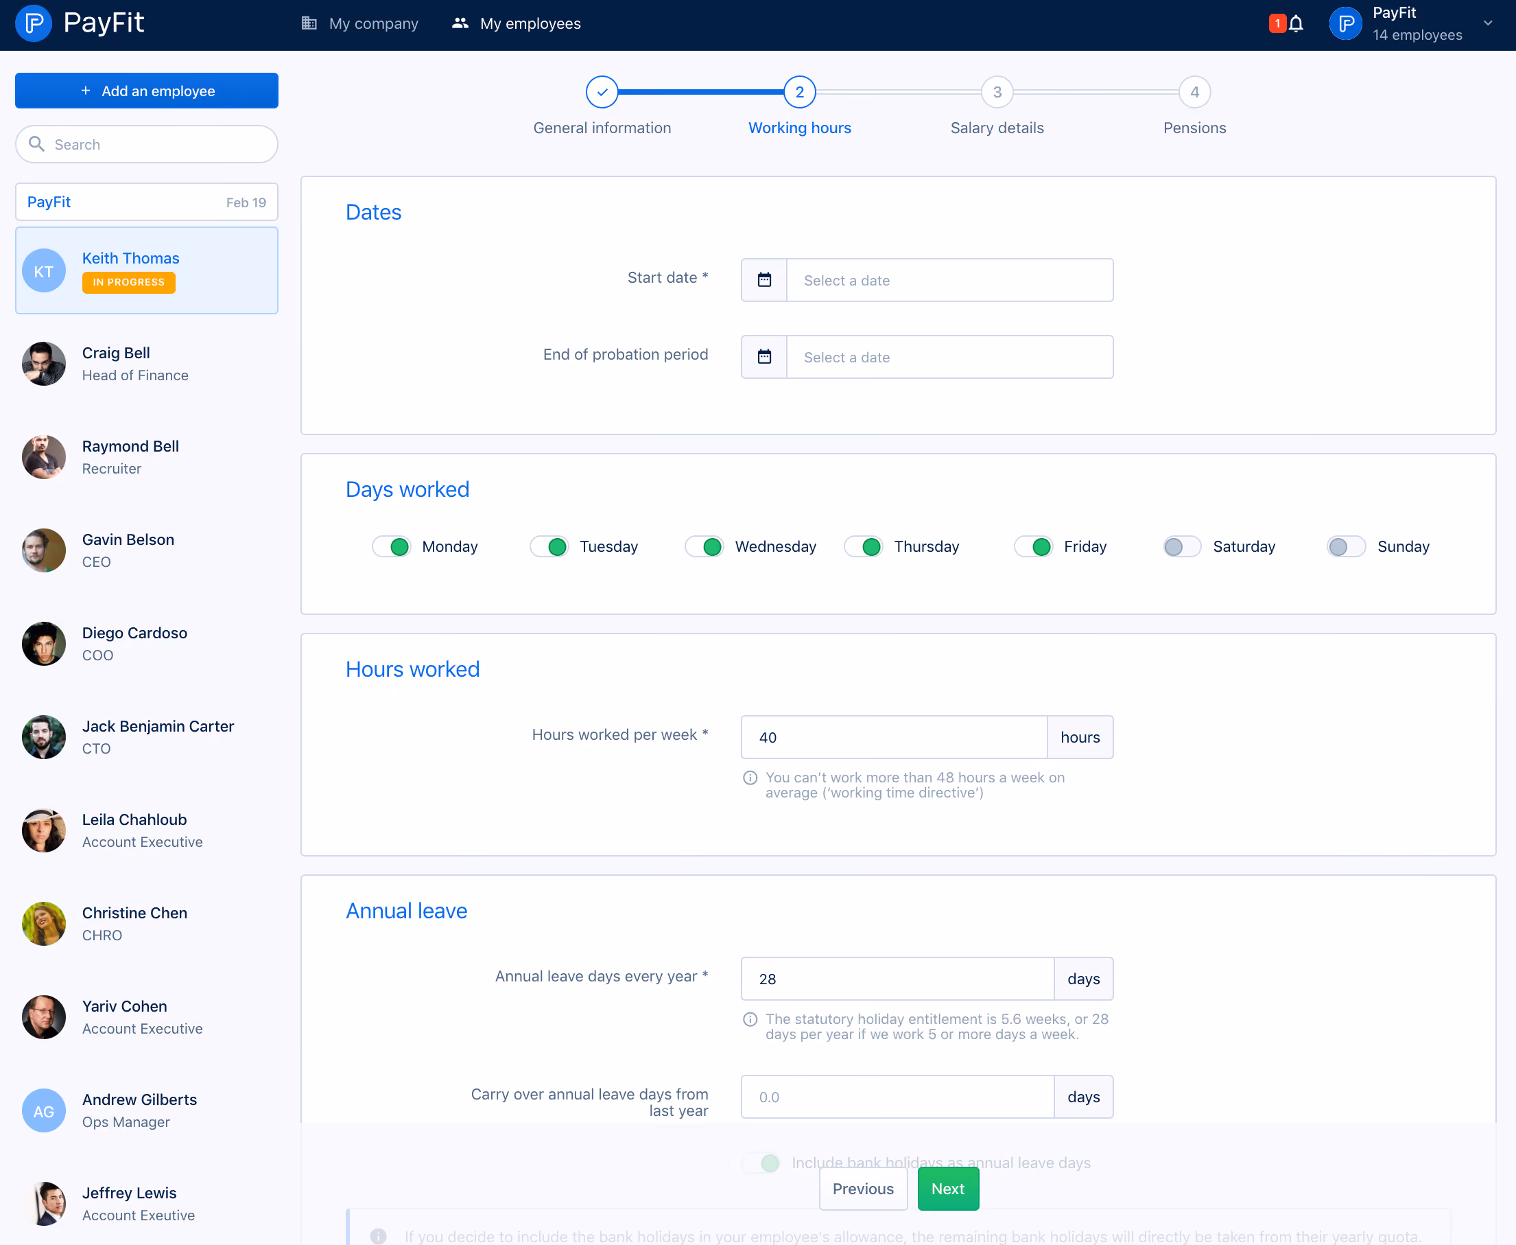
Task: Open the My company menu
Action: click(x=360, y=23)
